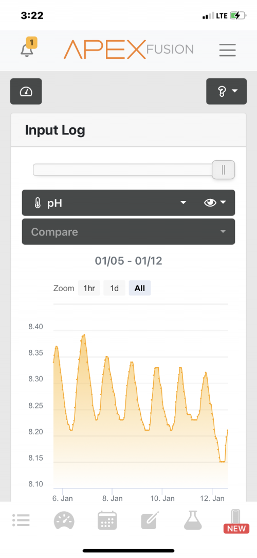Tap the edit note icon in bottom bar
This screenshot has height=558, width=257.
tap(151, 520)
